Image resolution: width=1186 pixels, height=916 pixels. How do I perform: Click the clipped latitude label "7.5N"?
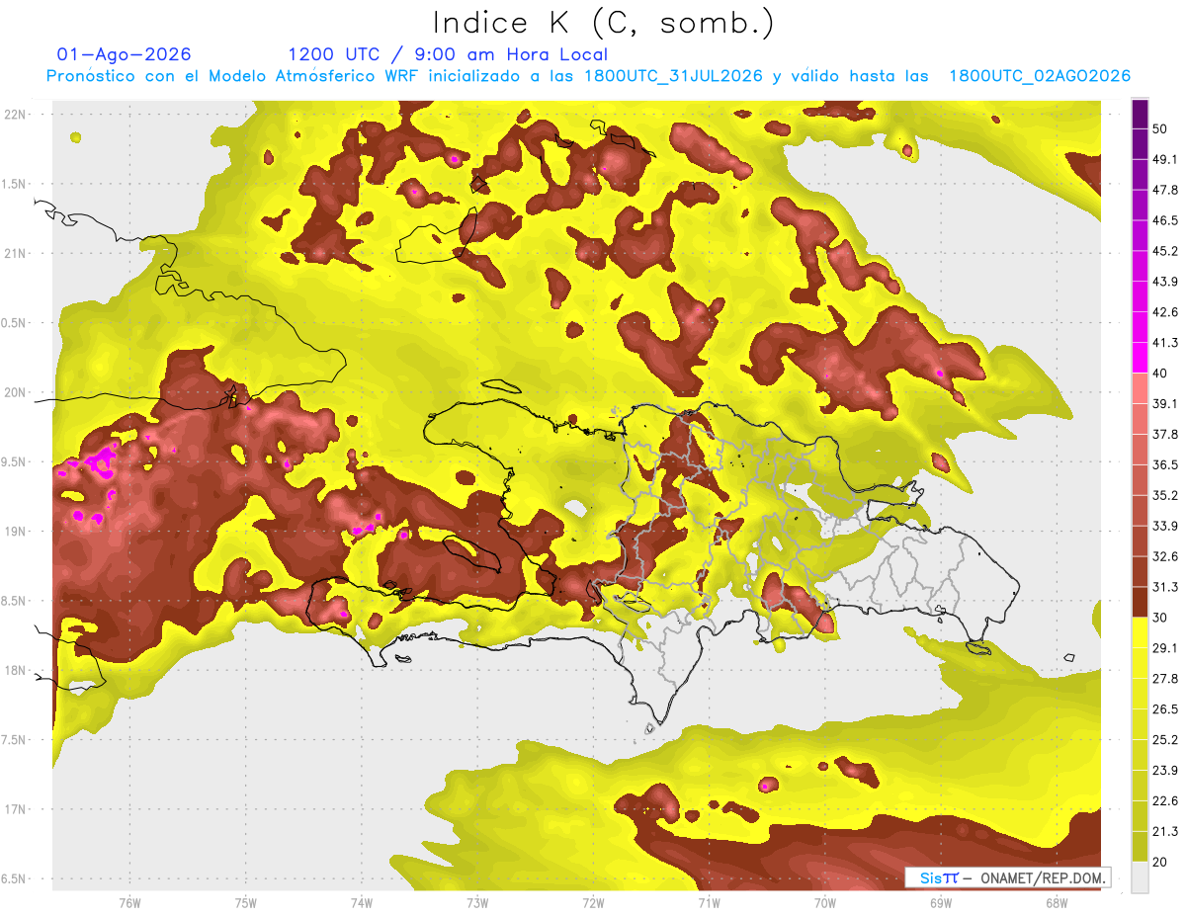pyautogui.click(x=15, y=740)
